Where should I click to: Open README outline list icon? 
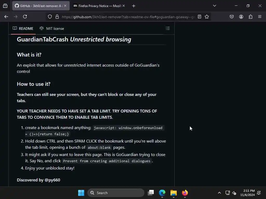[168, 28]
